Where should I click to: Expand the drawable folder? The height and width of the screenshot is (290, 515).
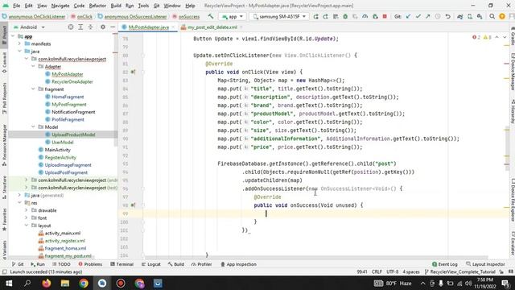point(27,210)
